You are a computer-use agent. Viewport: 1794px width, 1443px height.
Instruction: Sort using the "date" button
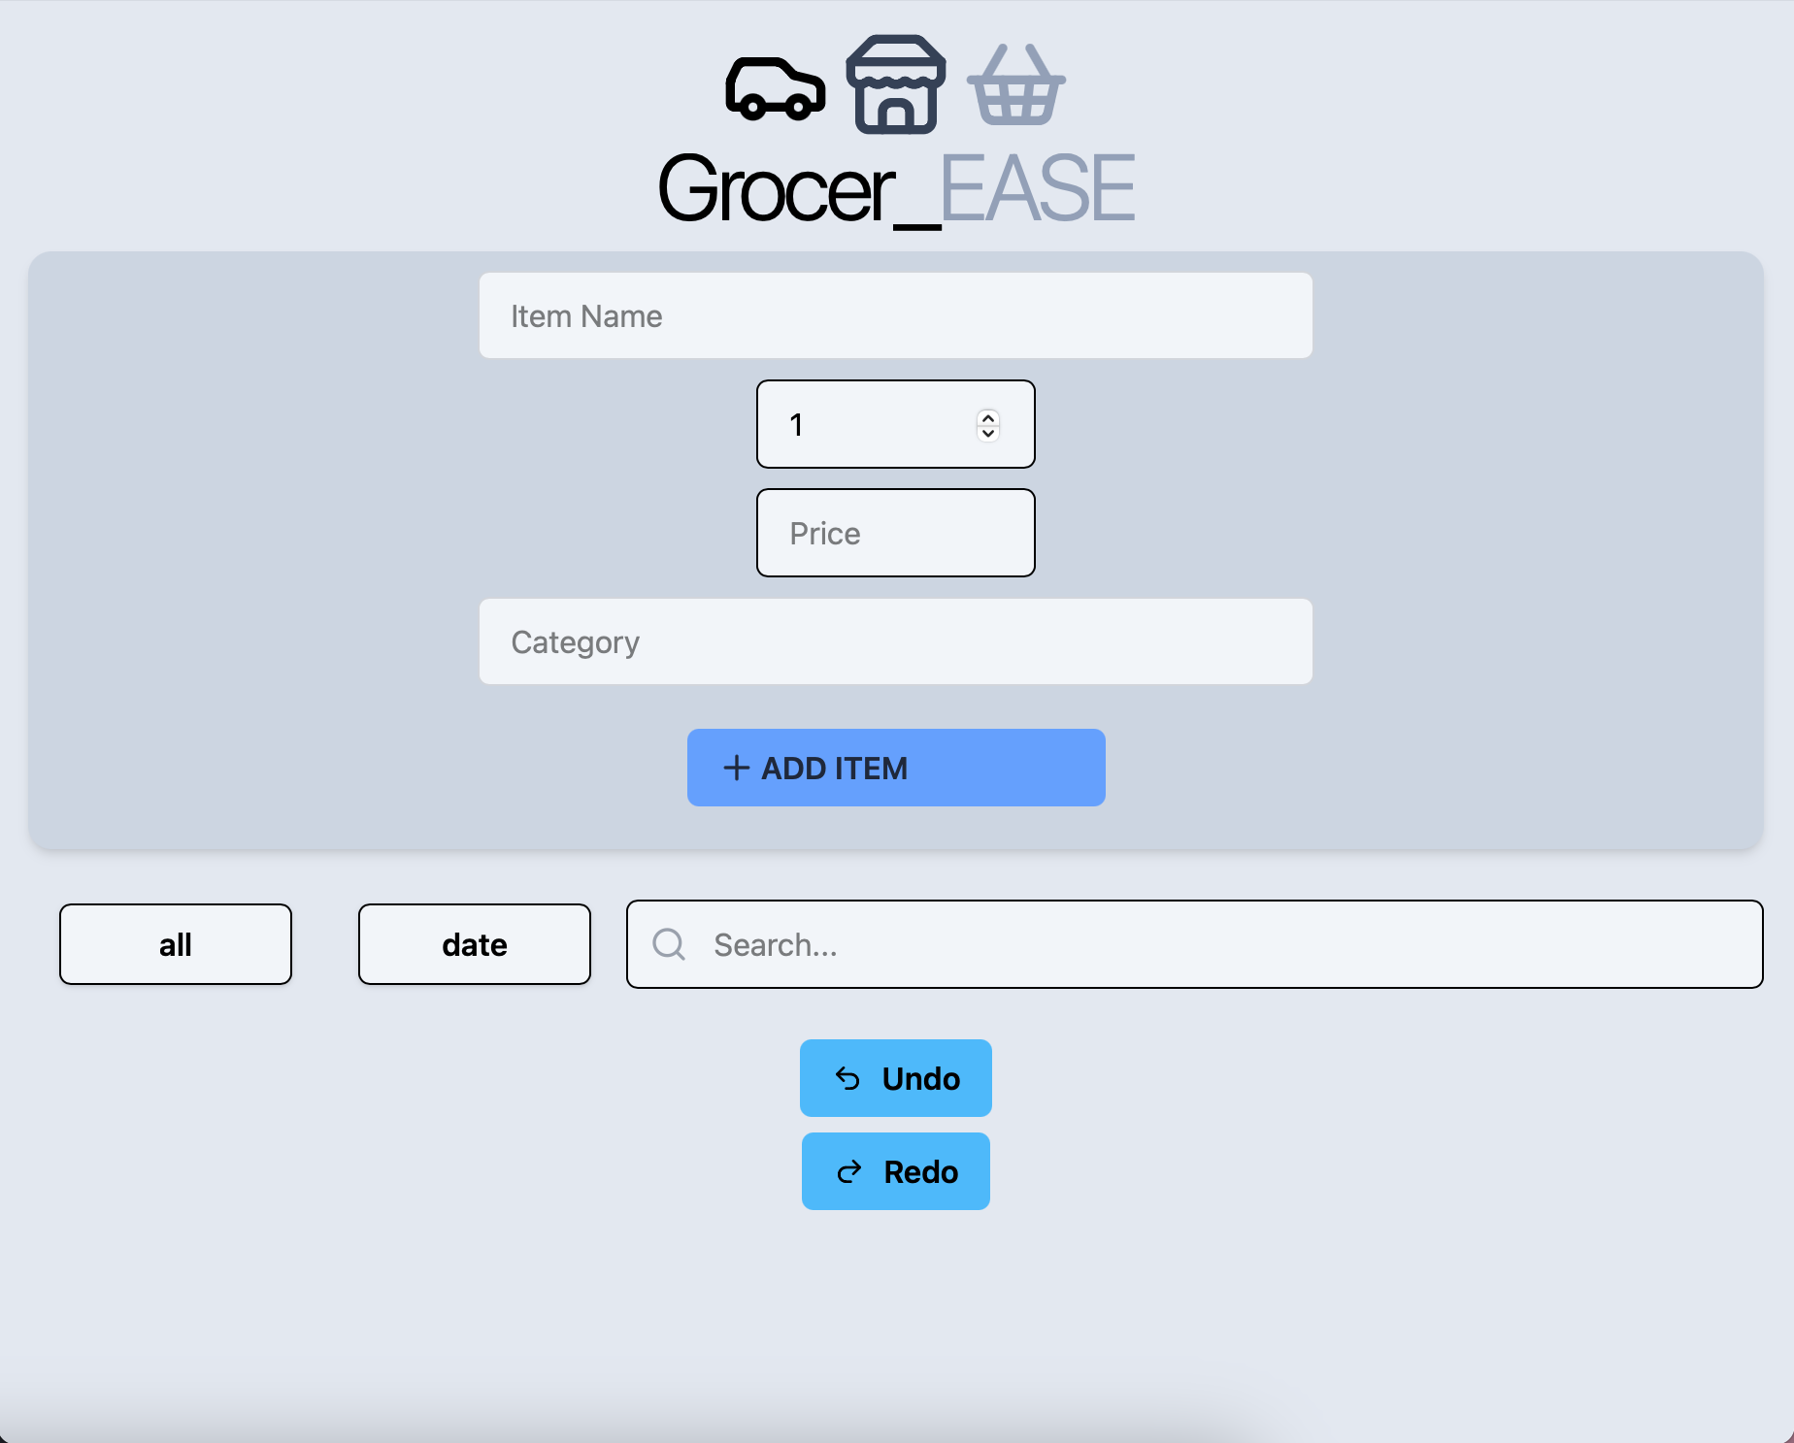pyautogui.click(x=474, y=944)
